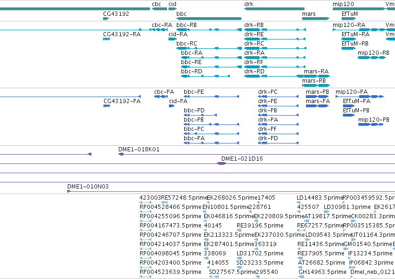
Task: Select EST IP06842.3prime
Action: [x=371, y=263]
